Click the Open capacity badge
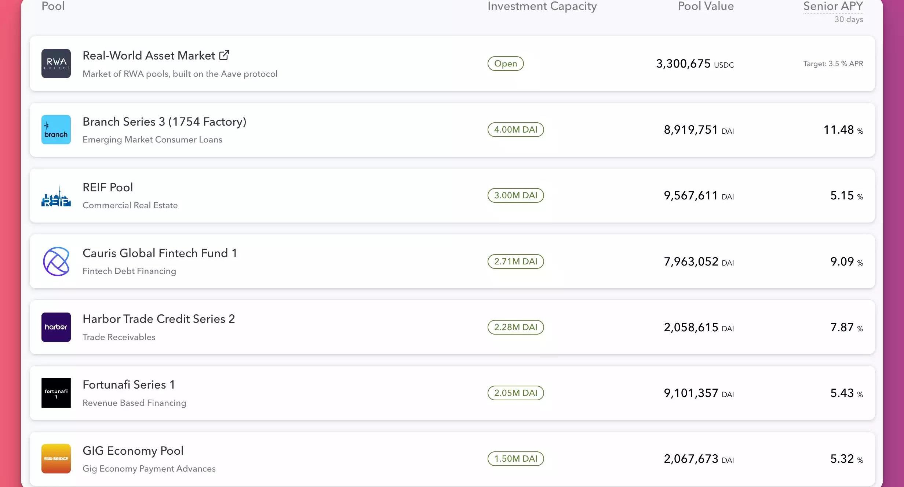 [505, 64]
